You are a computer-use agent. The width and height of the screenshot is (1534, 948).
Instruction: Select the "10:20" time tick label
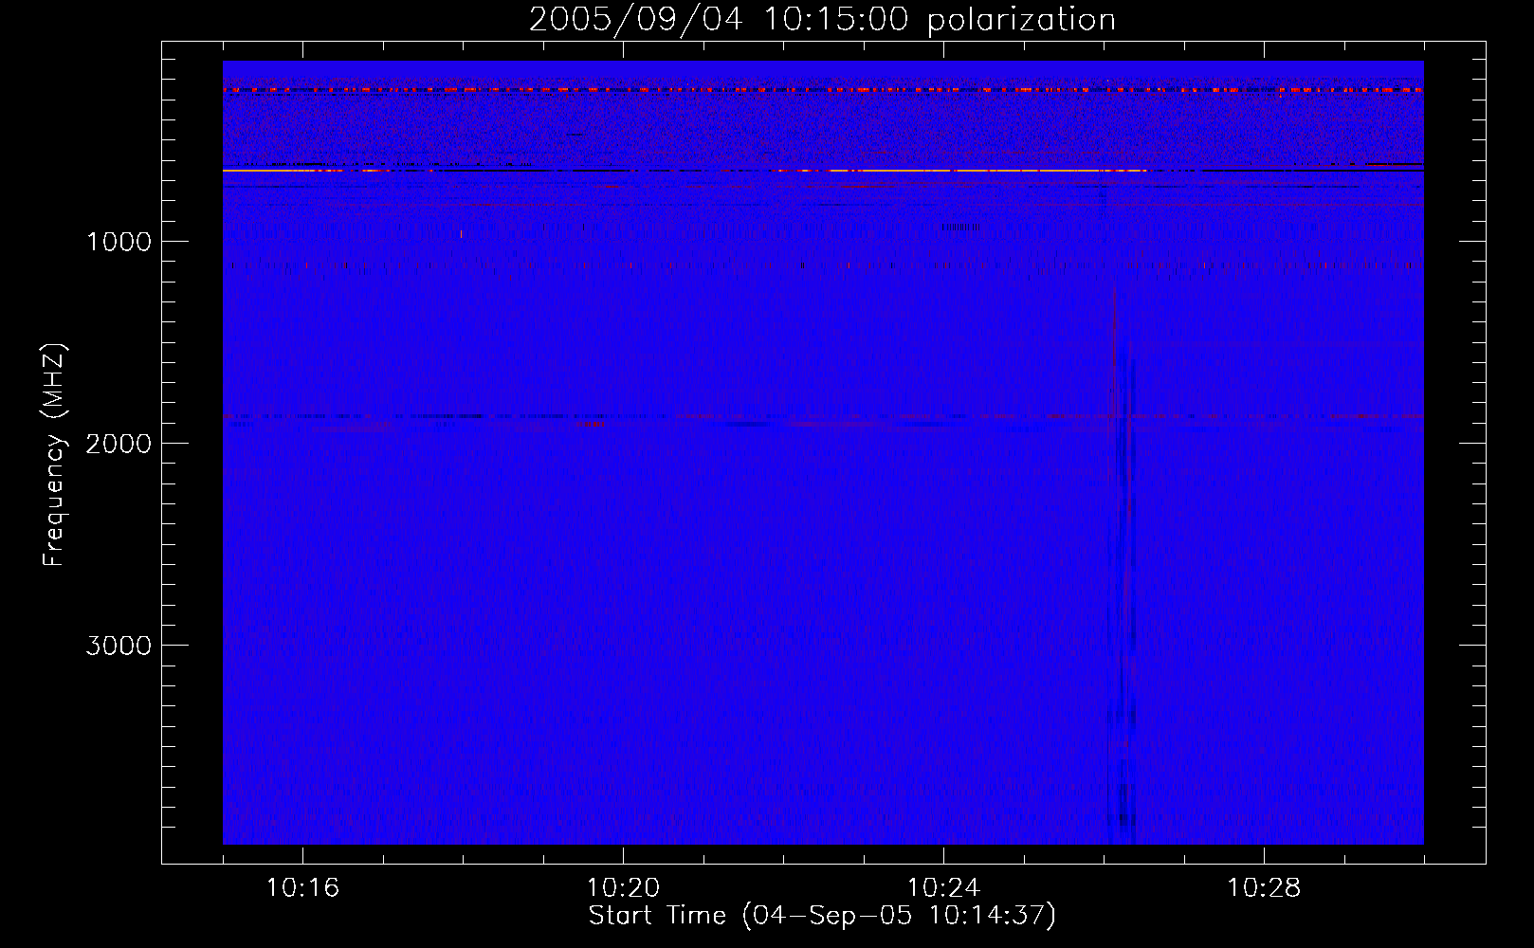tap(623, 888)
